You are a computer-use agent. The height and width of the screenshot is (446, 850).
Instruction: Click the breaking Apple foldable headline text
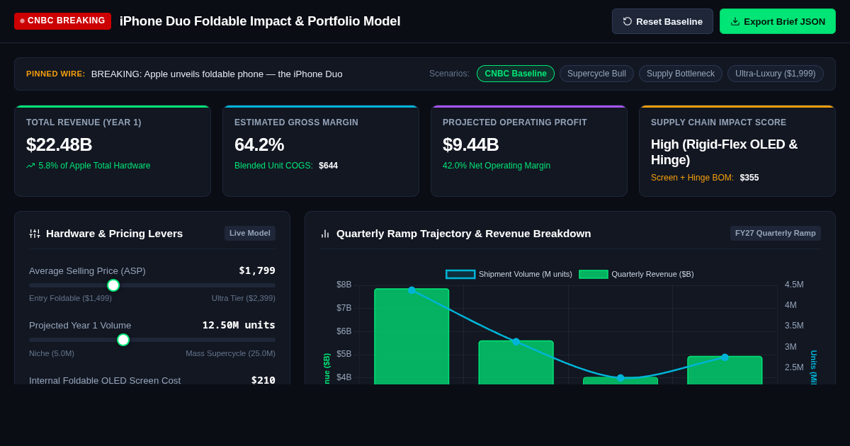point(217,74)
